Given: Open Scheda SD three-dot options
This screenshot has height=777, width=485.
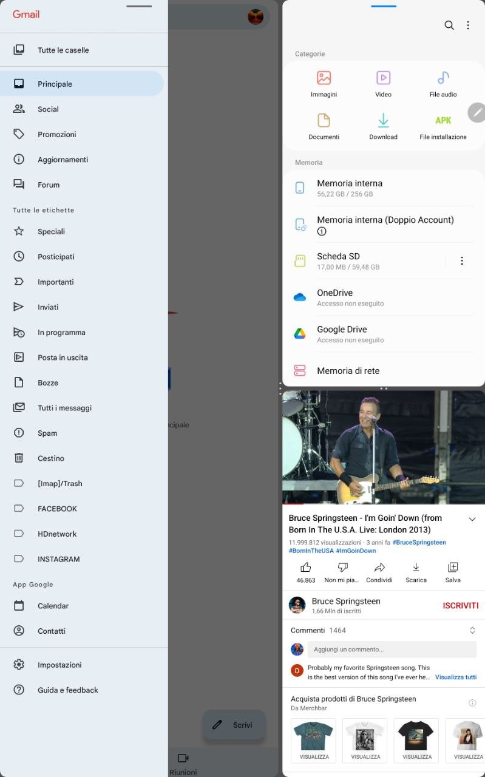Looking at the screenshot, I should 462,261.
